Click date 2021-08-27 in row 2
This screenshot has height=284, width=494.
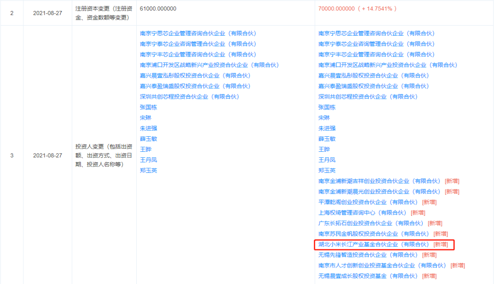pos(48,13)
